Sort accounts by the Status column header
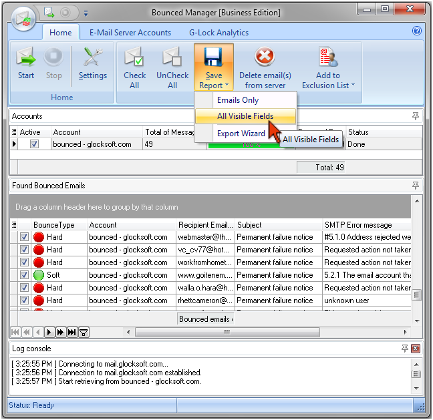 (384, 132)
